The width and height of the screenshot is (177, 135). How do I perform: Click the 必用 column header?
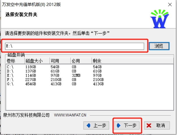pyautogui.click(x=81, y=61)
